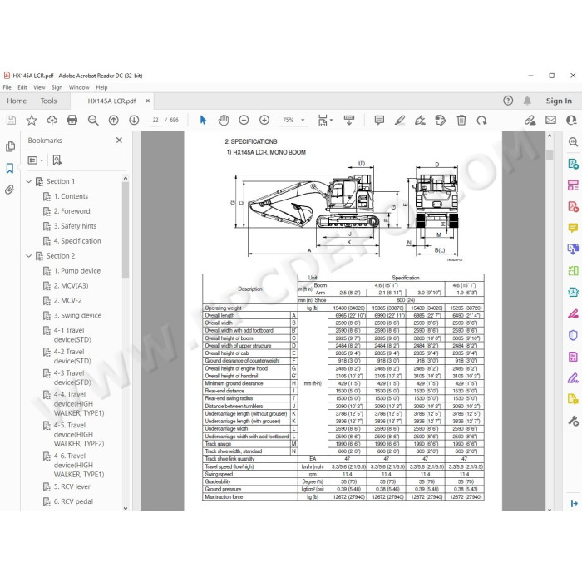Viewport: 582px width, 582px height.
Task: Click the scrolling mode keyboard icon
Action: (349, 120)
